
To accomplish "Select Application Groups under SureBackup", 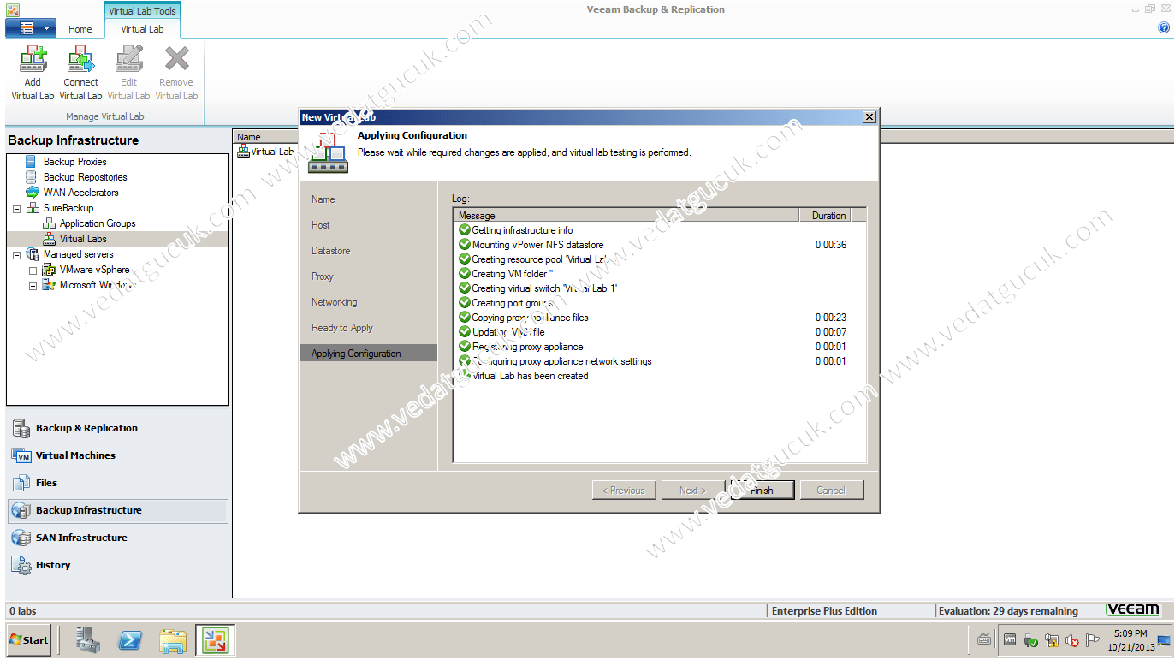I will click(x=98, y=223).
